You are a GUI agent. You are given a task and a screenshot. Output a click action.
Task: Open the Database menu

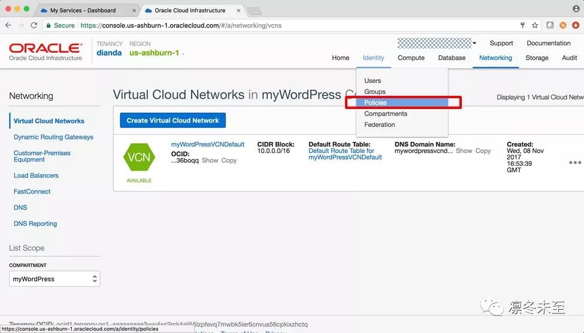pos(452,57)
